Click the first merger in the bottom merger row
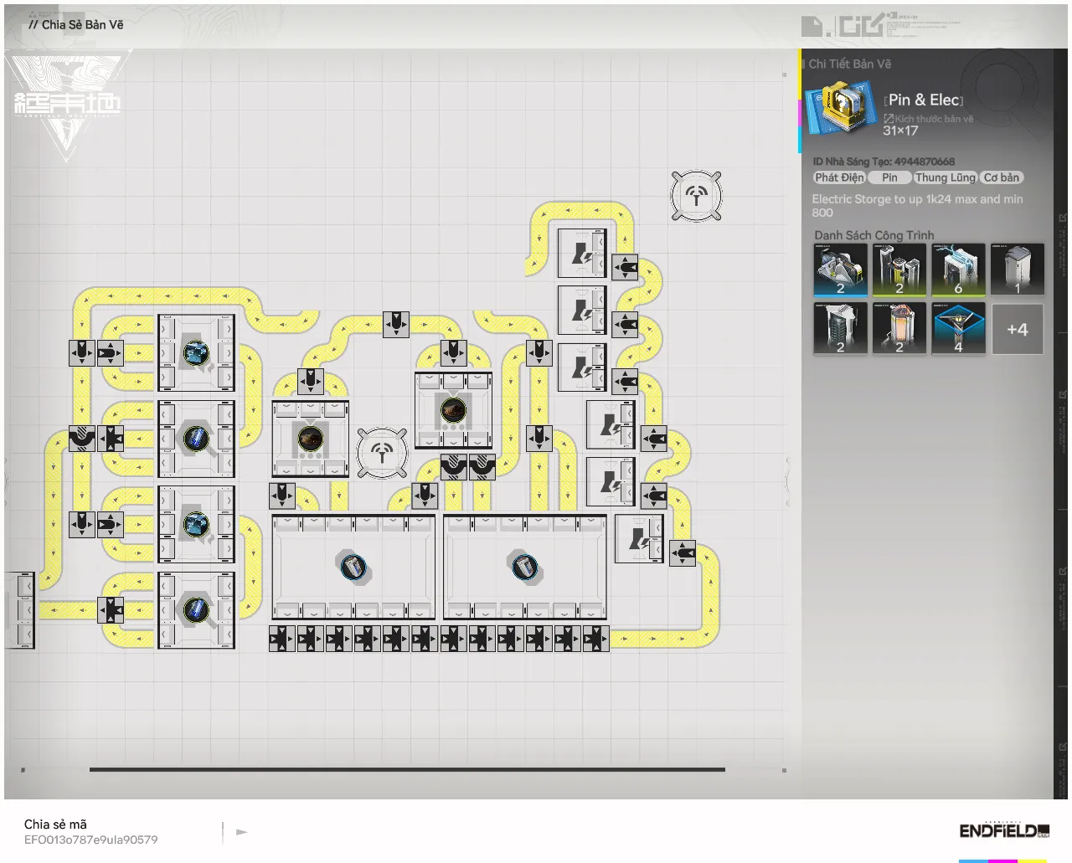 click(281, 639)
